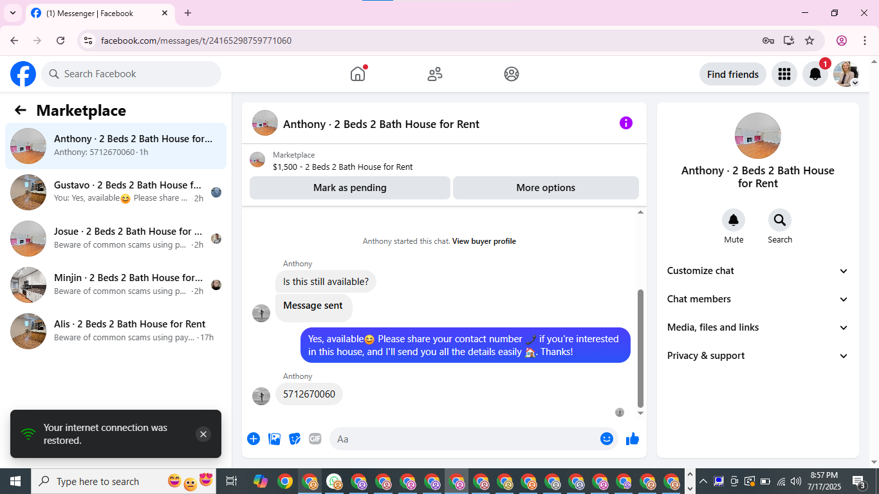Screen dimensions: 879x494
Task: Choose a GIF icon in composer
Action: pos(315,439)
